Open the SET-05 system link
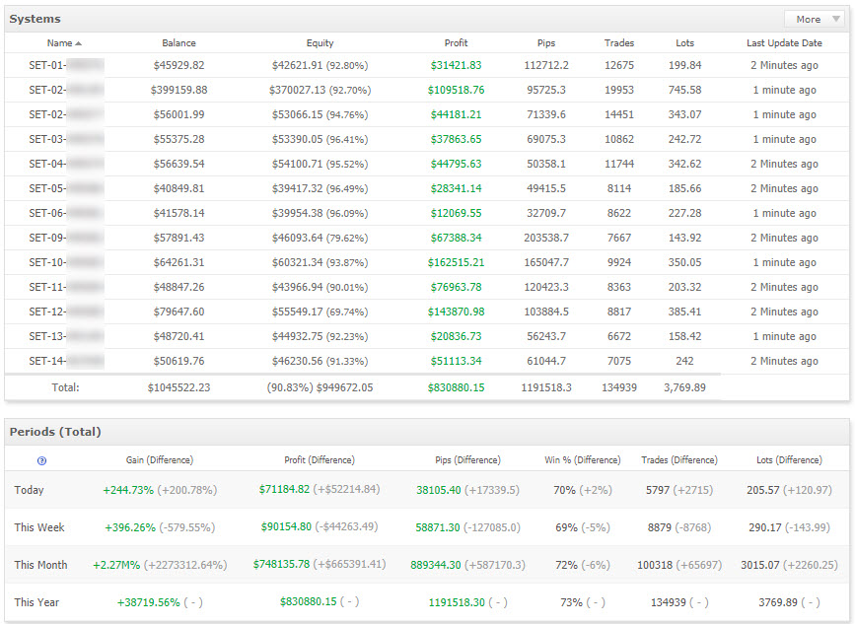This screenshot has height=624, width=855. 66,188
